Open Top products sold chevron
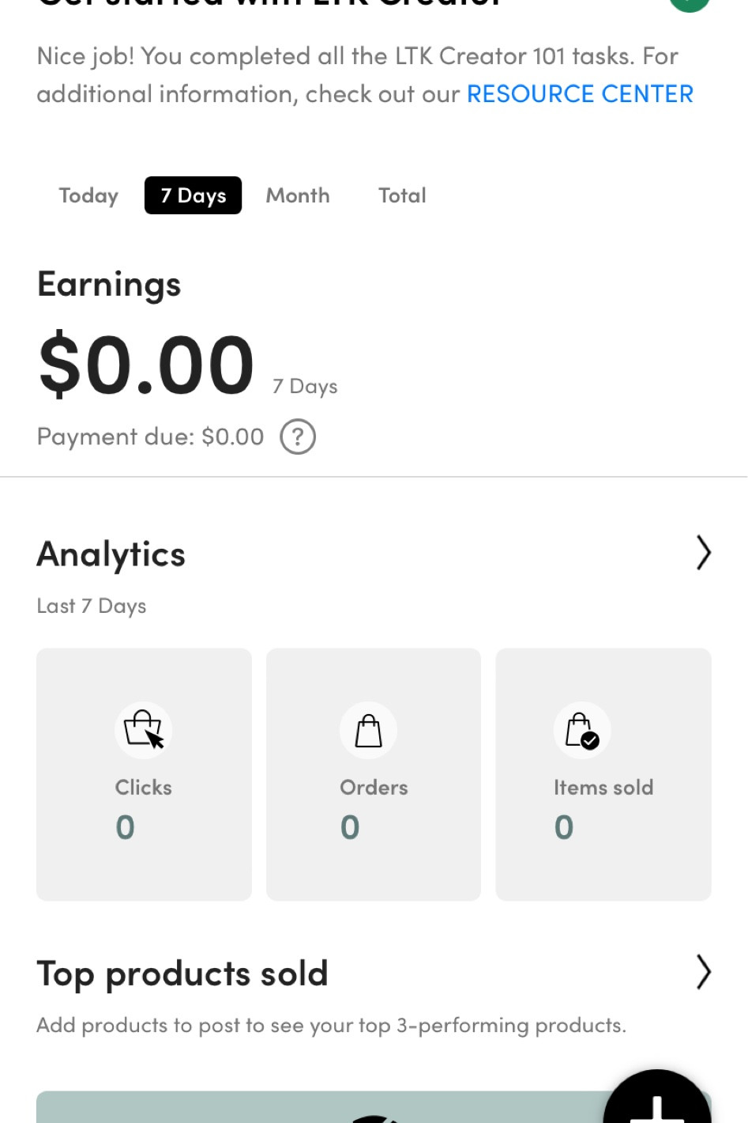The image size is (748, 1123). pos(703,972)
